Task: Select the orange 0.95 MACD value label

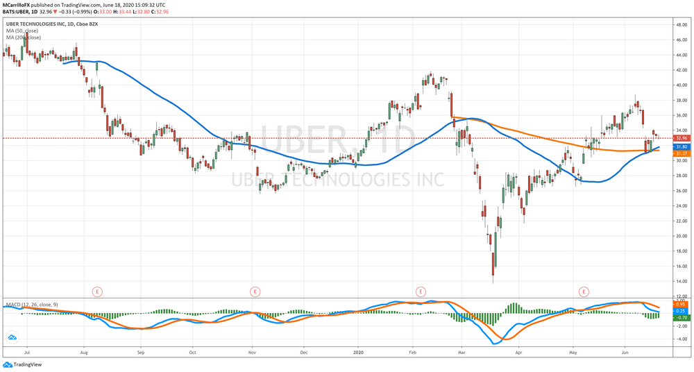Action: tap(682, 304)
